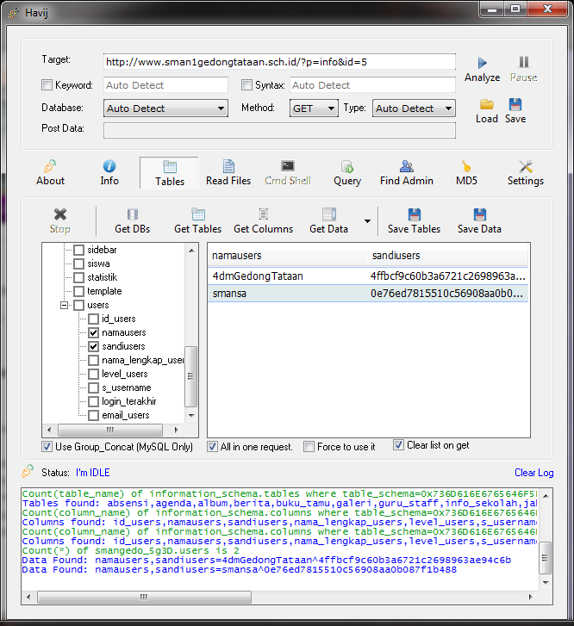Click the Keyword input field

[x=165, y=85]
